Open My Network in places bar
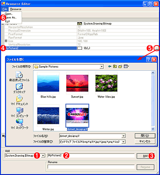Viewport: 160px width, 175px height. coord(19,124)
